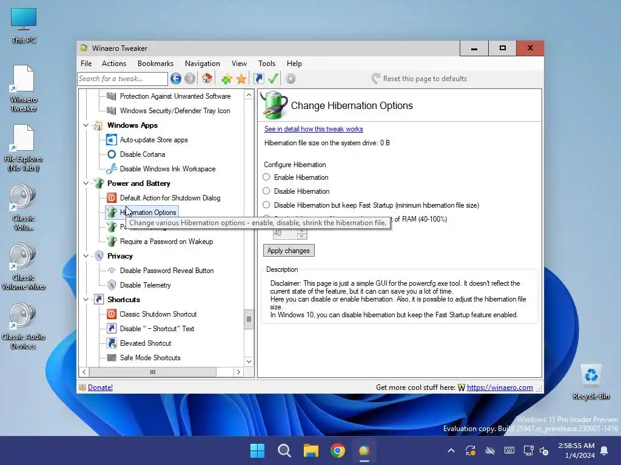Click the Apply changes button

point(289,251)
